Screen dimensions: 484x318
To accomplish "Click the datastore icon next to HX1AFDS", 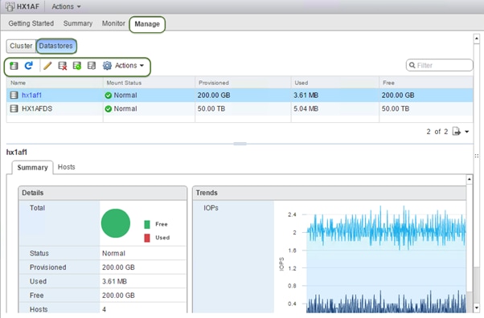I will [x=14, y=109].
